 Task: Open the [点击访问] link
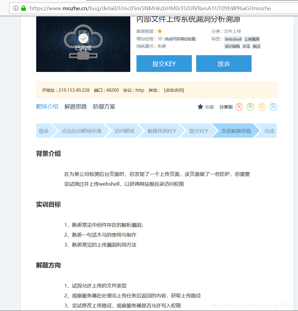(174, 90)
